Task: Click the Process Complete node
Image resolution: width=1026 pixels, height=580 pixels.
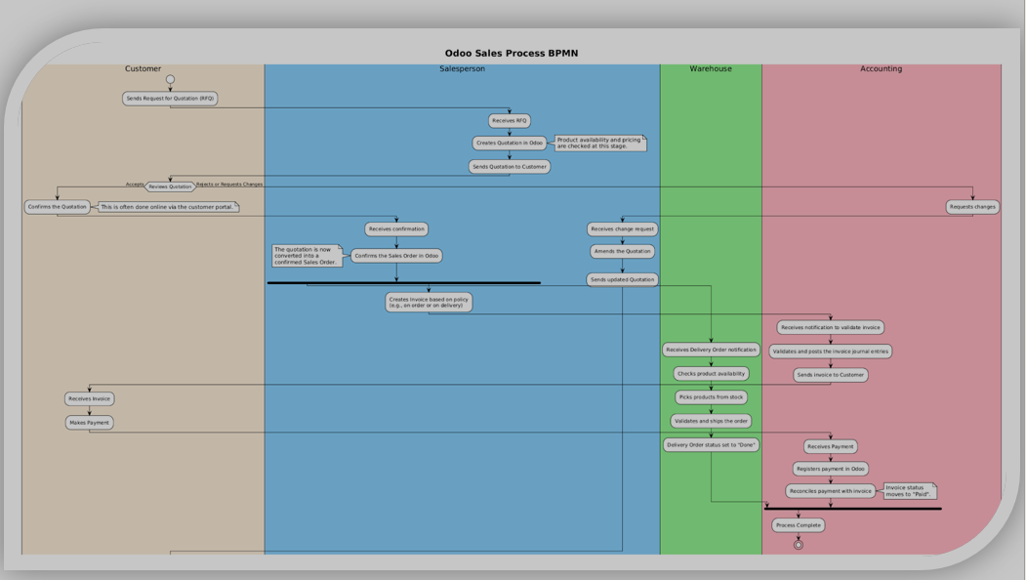Action: pos(798,524)
